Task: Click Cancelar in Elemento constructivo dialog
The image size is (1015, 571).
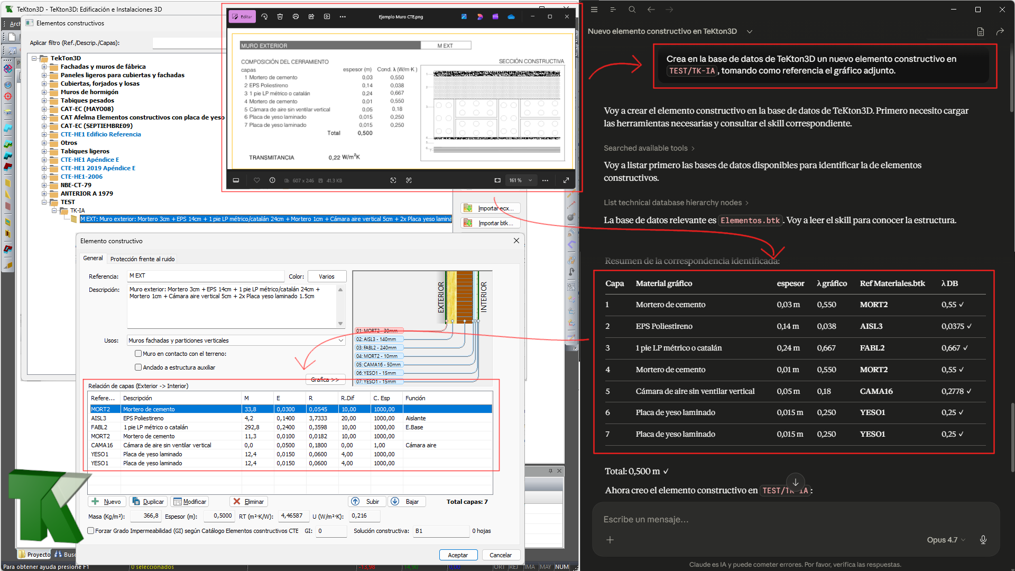Action: tap(501, 555)
